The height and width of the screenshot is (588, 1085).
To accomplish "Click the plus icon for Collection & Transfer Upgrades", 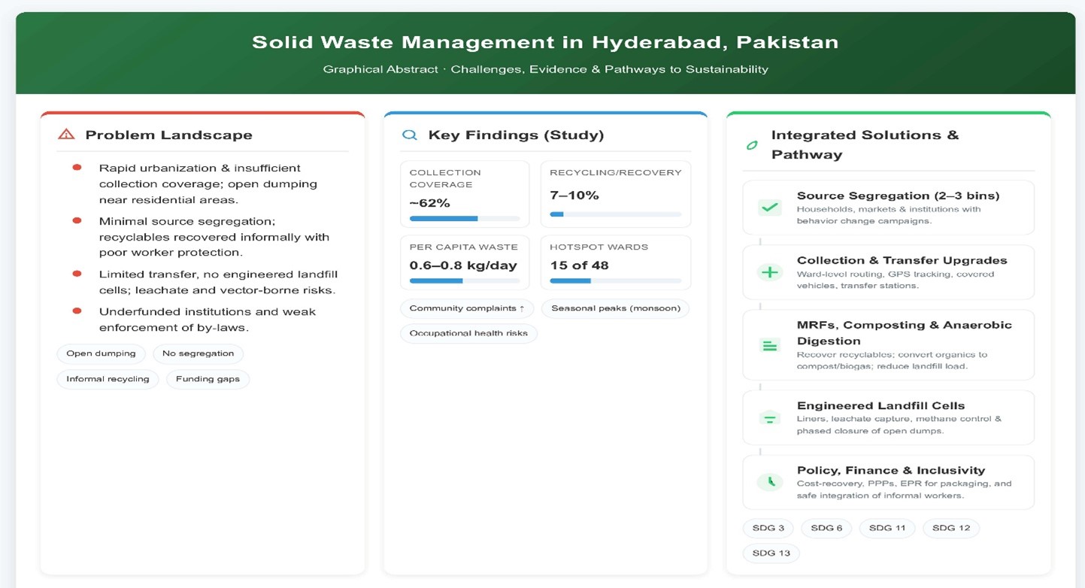I will (769, 272).
